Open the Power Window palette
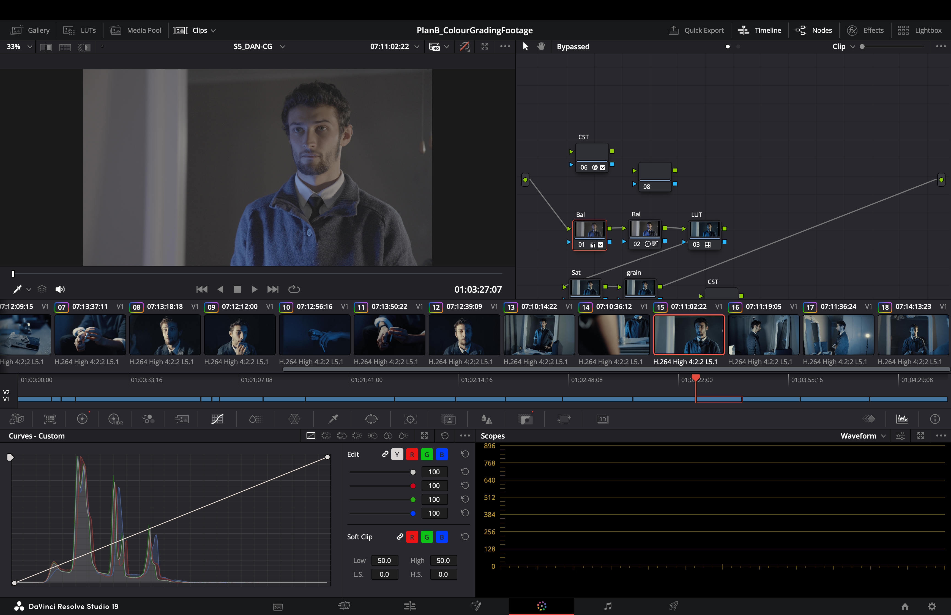This screenshot has width=951, height=615. [x=371, y=419]
